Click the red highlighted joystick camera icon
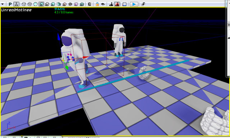230x138 pixels. click(x=117, y=4)
